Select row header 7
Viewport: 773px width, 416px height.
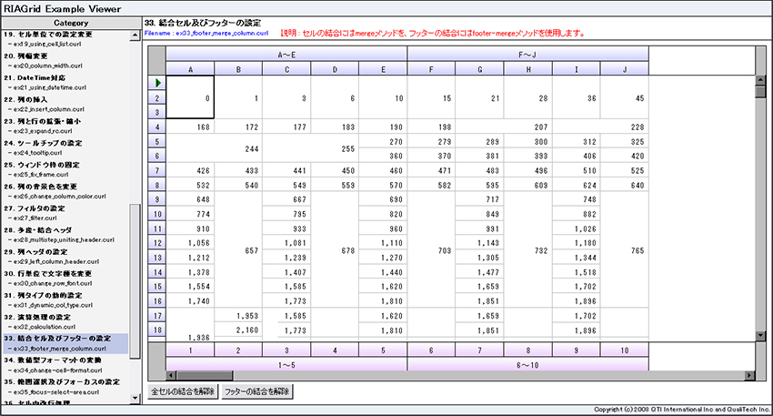156,170
